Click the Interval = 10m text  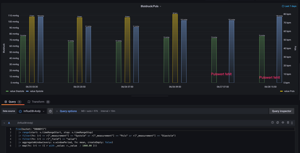(x=108, y=111)
